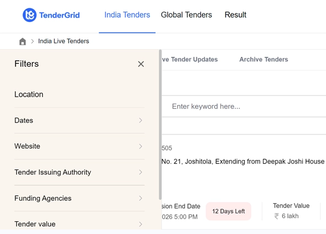Click the 12 Days Left badge
Screen dimensions: 326x234
(x=229, y=211)
